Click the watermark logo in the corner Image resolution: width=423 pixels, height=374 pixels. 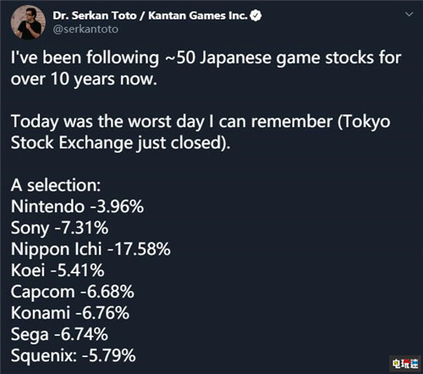point(406,364)
